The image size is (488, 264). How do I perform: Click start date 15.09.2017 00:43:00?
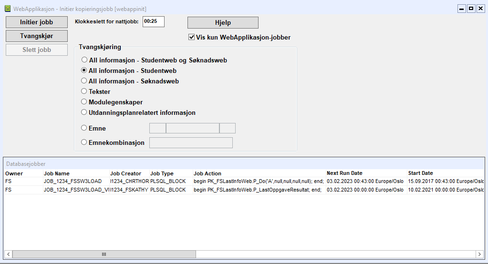click(446, 181)
